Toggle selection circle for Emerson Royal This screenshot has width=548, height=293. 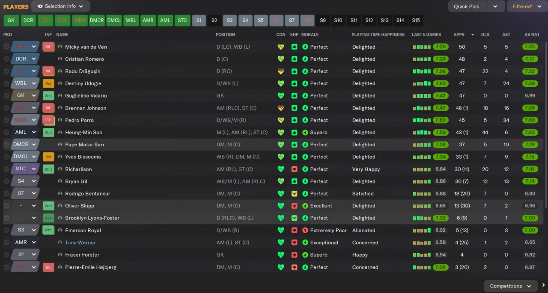pyautogui.click(x=6, y=230)
